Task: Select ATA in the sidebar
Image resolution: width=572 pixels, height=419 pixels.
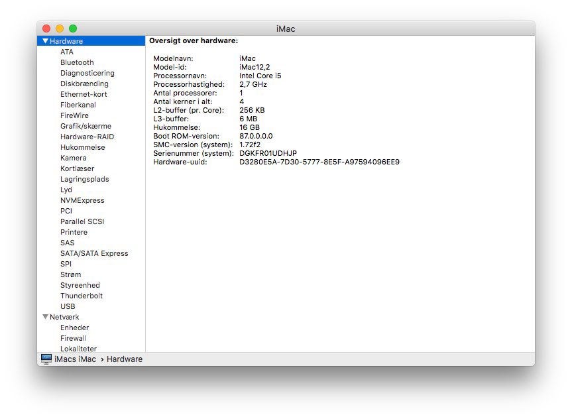Action: [x=67, y=52]
